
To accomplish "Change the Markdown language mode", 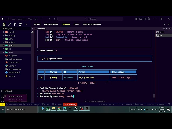I will coord(128,105).
